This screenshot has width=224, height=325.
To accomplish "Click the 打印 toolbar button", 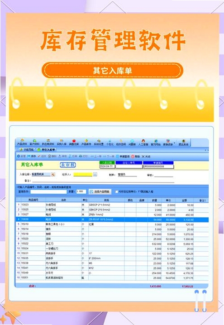I will tap(84, 156).
